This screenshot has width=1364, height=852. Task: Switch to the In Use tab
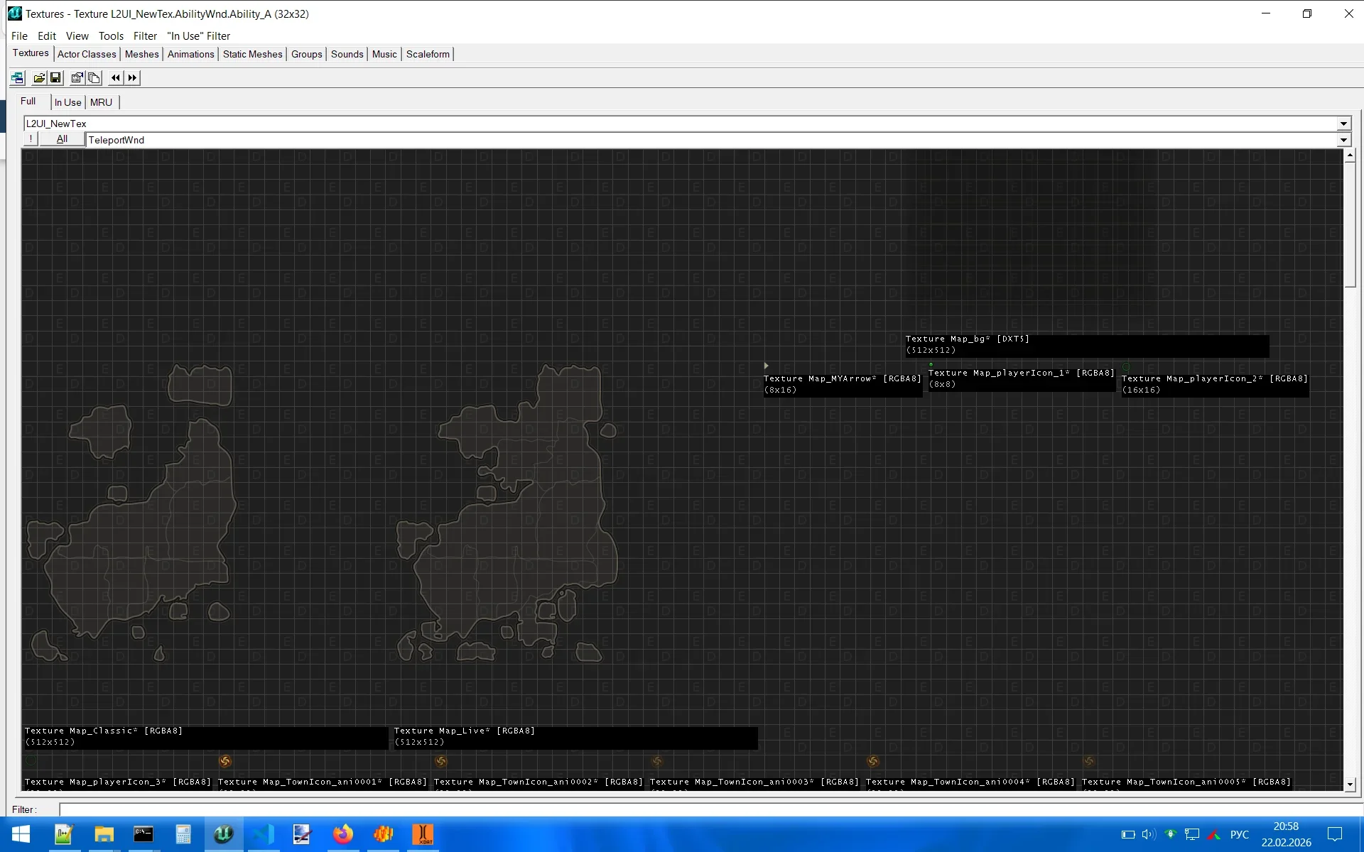(68, 102)
